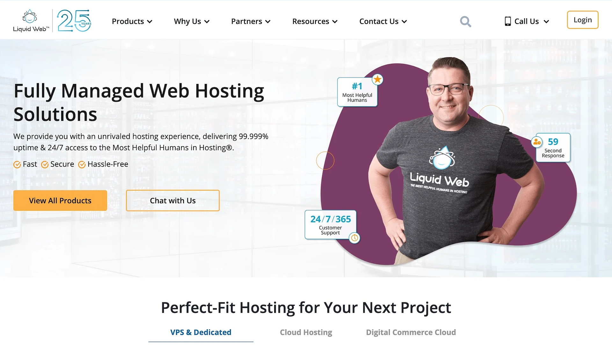This screenshot has width=612, height=348.
Task: Expand the Call Us dropdown arrow
Action: click(546, 21)
